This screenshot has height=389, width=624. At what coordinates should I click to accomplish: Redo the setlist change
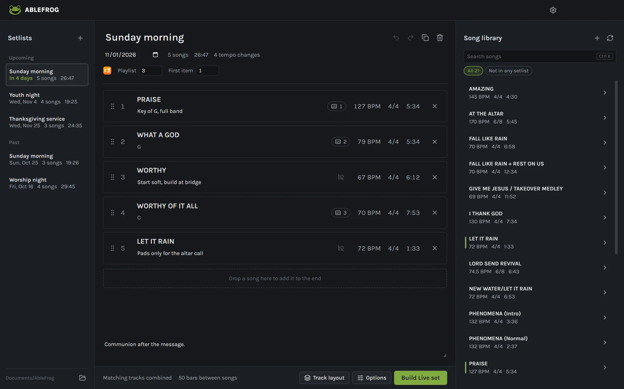[x=411, y=38]
